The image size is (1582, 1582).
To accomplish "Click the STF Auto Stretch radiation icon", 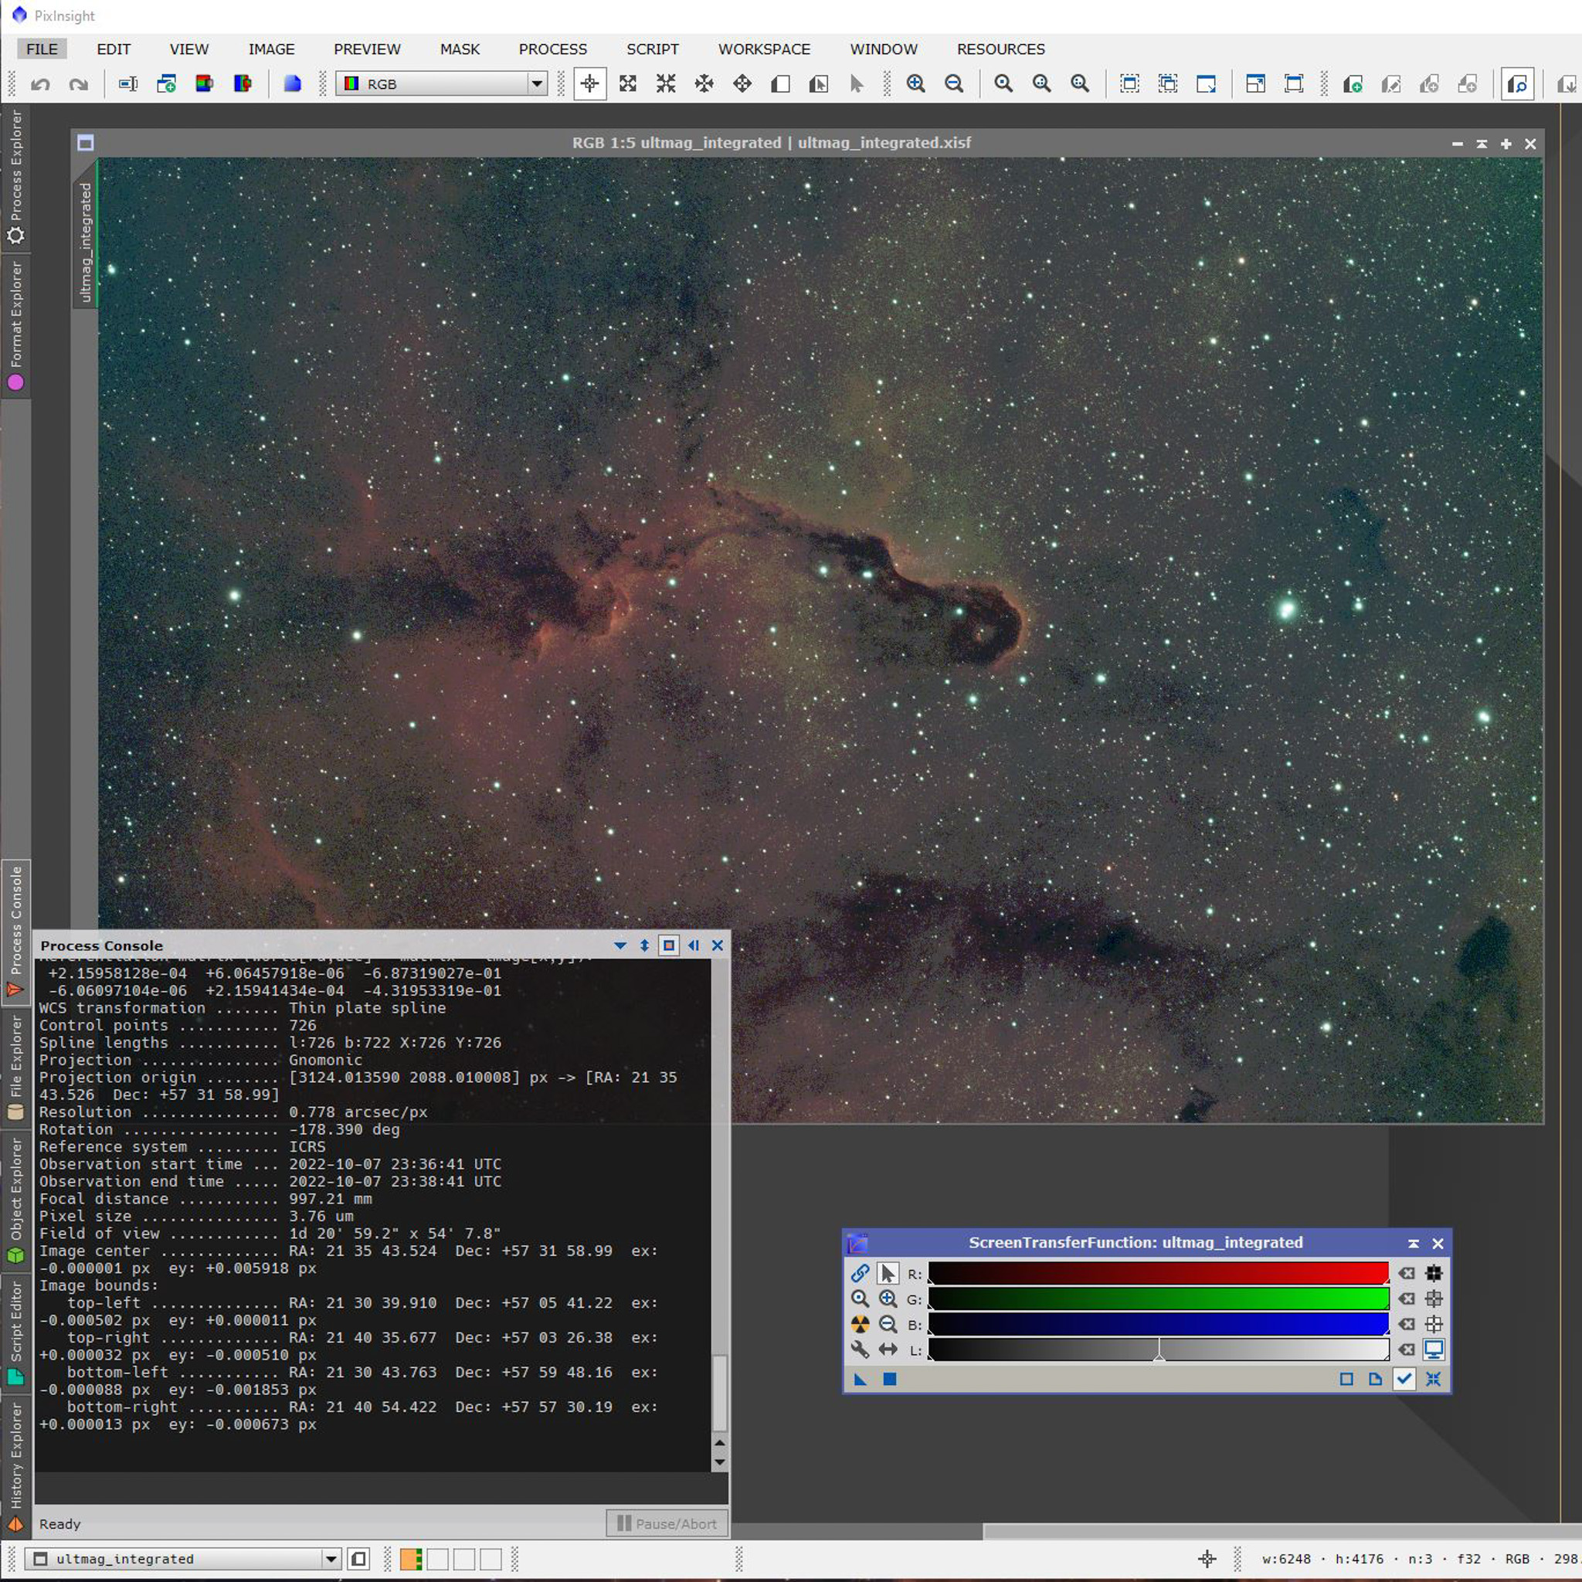I will click(860, 1324).
